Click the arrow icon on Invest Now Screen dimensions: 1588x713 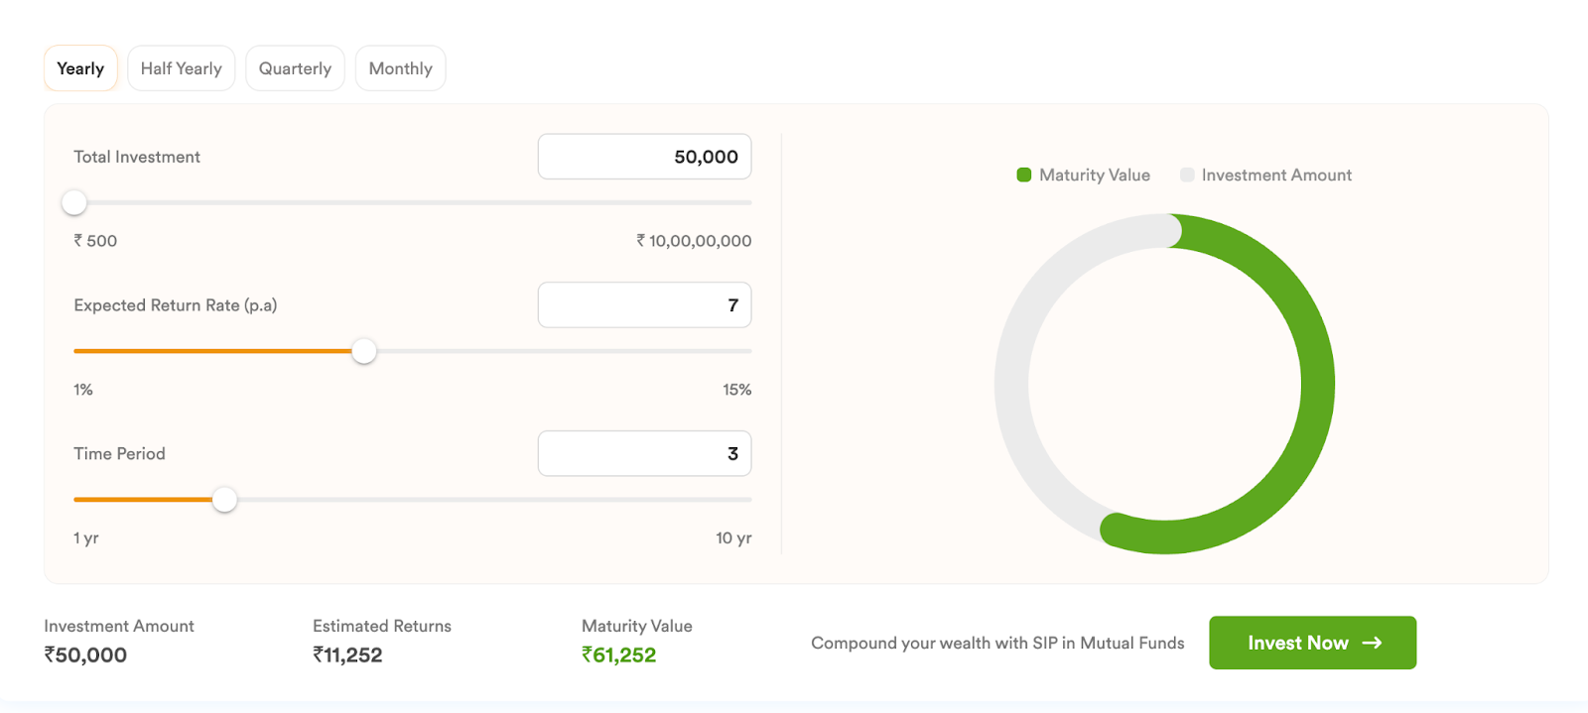coord(1372,643)
